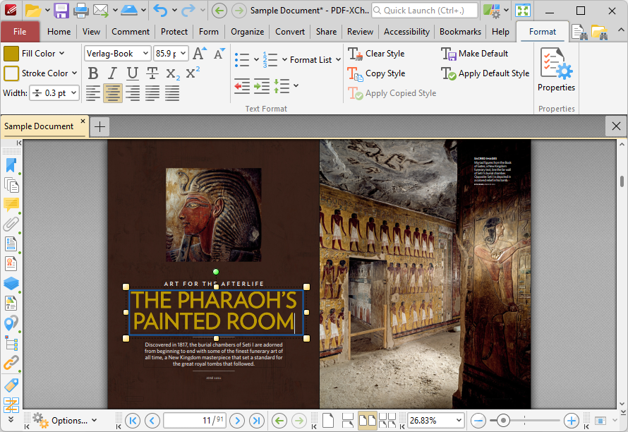Click Make Default button
628x432 pixels.
[x=475, y=54]
